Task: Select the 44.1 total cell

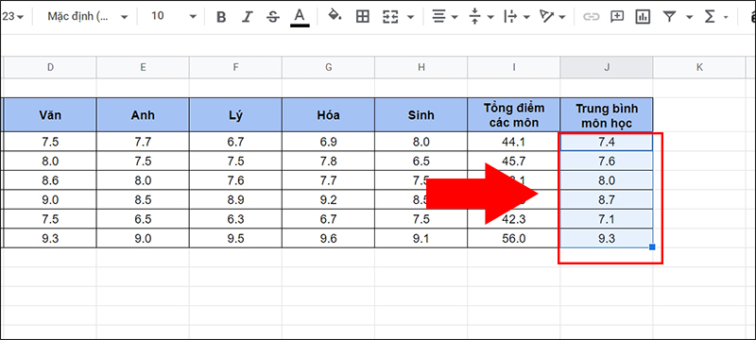Action: pos(514,142)
